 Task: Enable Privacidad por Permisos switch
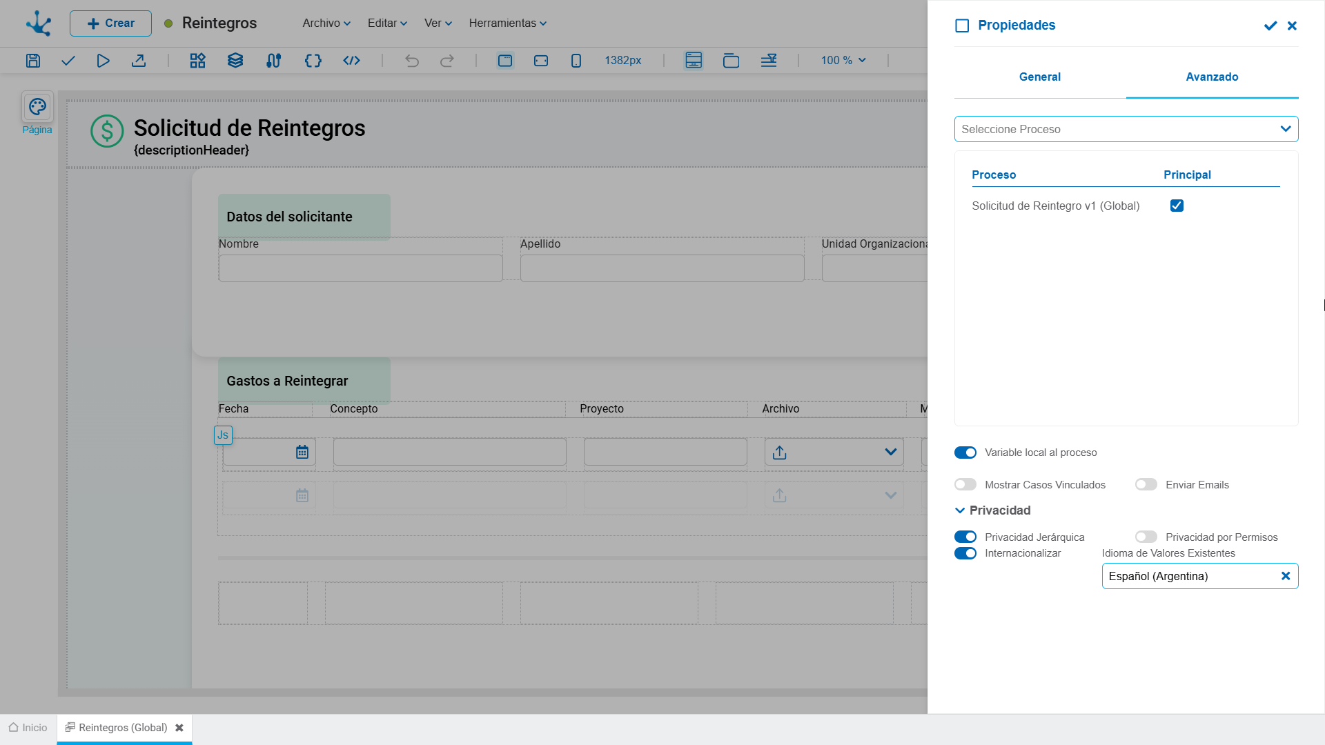[1146, 537]
